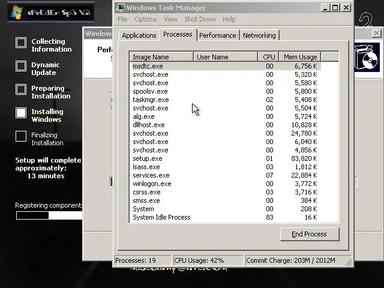Select the Processes tab
The height and width of the screenshot is (288, 384).
[178, 35]
